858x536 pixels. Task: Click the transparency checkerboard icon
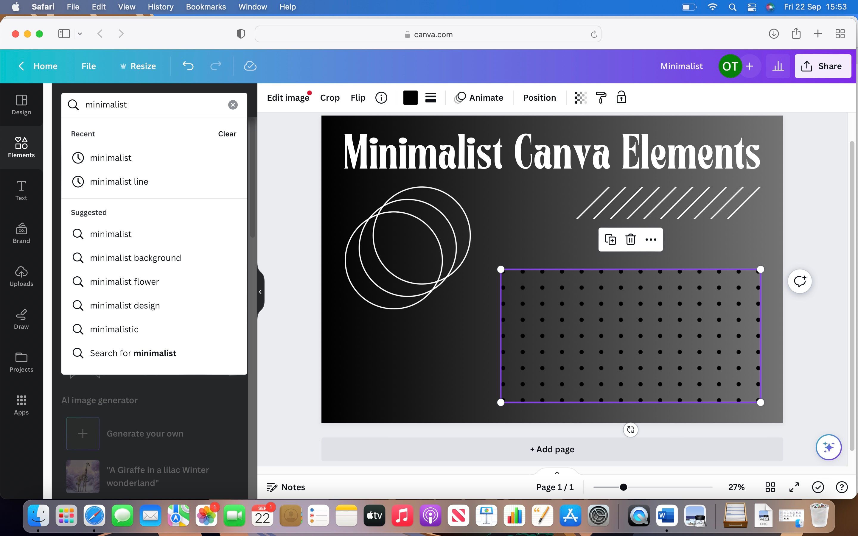[580, 97]
